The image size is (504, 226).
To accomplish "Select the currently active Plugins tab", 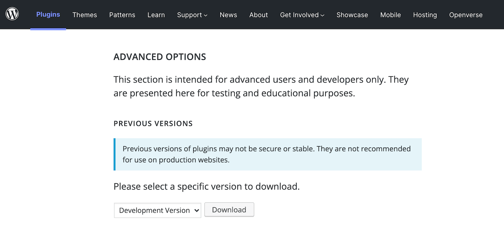I will tap(48, 15).
